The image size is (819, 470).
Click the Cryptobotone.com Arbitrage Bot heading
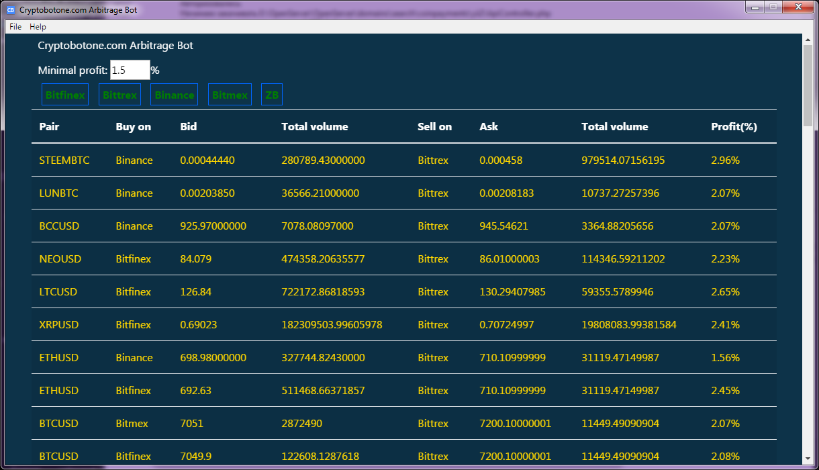click(x=115, y=46)
